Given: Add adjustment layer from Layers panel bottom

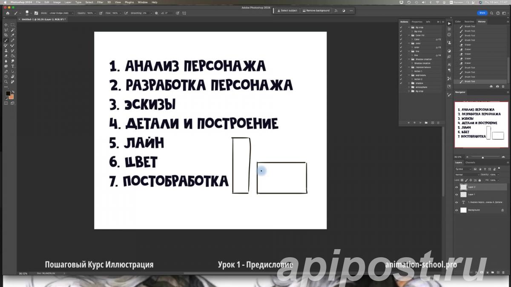Looking at the screenshot, I should (488, 272).
